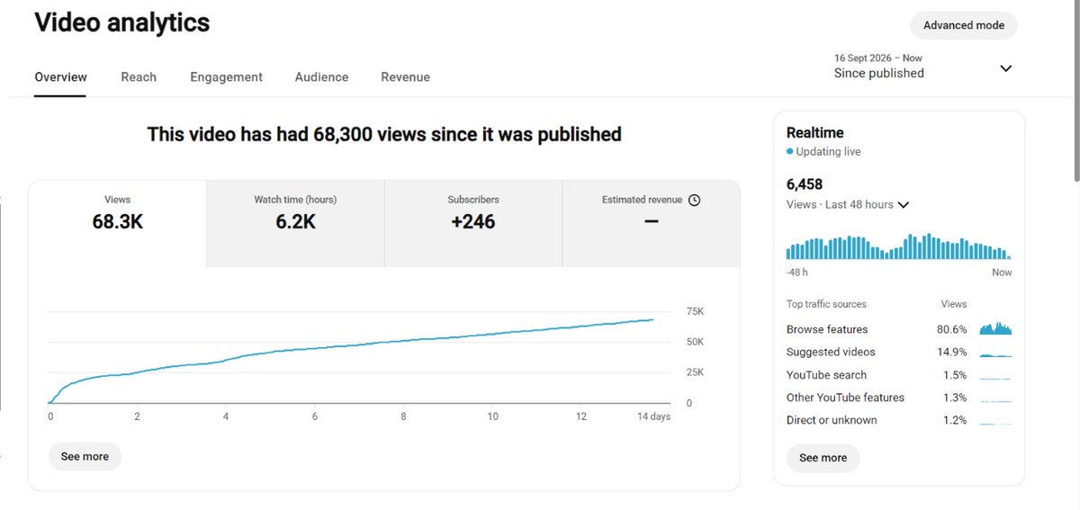Click the Browse features sparkline chart
The height and width of the screenshot is (510, 1080).
click(995, 328)
